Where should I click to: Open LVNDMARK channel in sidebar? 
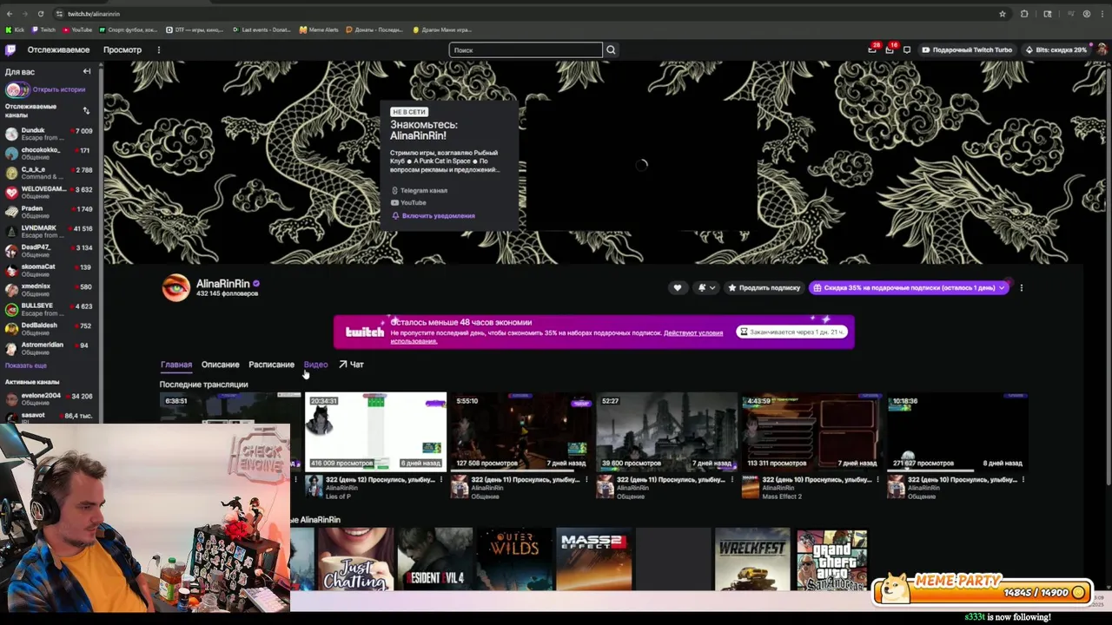[49, 231]
